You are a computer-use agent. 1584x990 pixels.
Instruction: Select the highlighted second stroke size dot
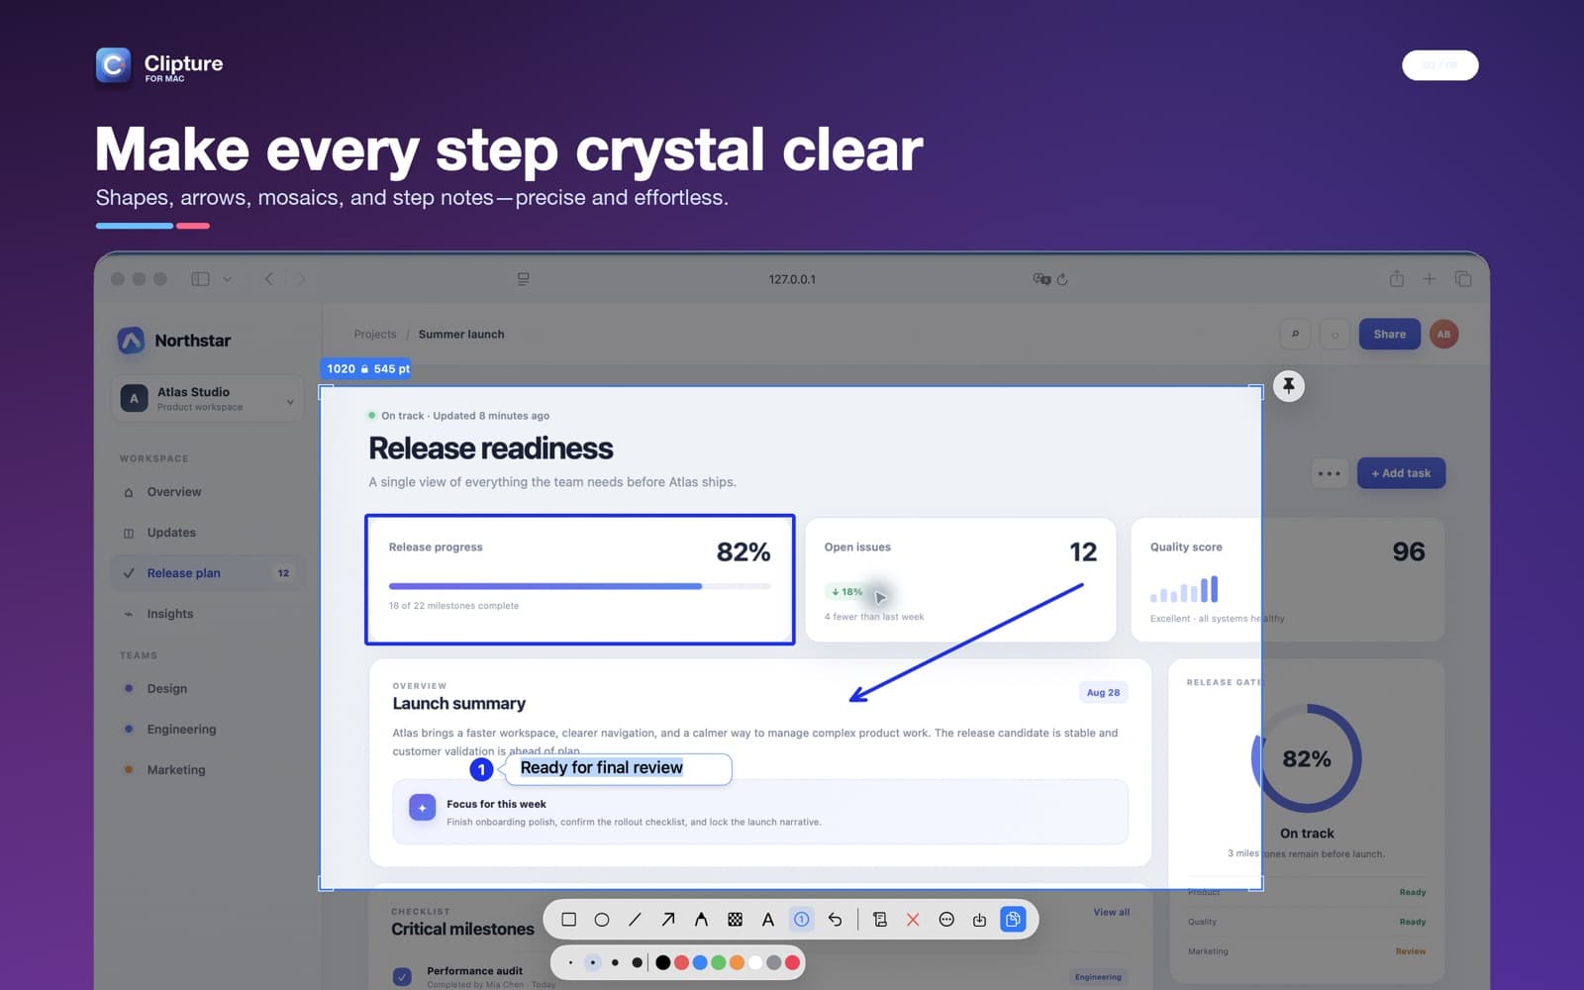point(592,962)
